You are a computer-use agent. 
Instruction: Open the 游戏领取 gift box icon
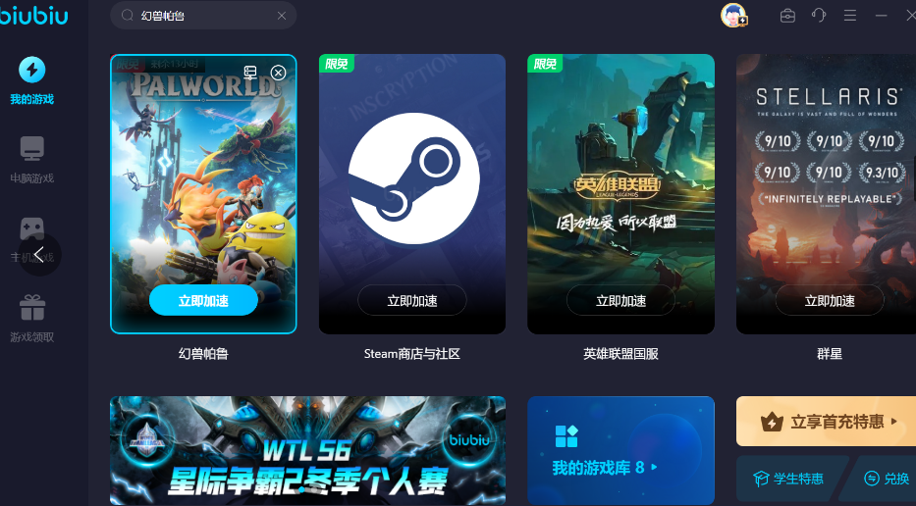[x=32, y=308]
